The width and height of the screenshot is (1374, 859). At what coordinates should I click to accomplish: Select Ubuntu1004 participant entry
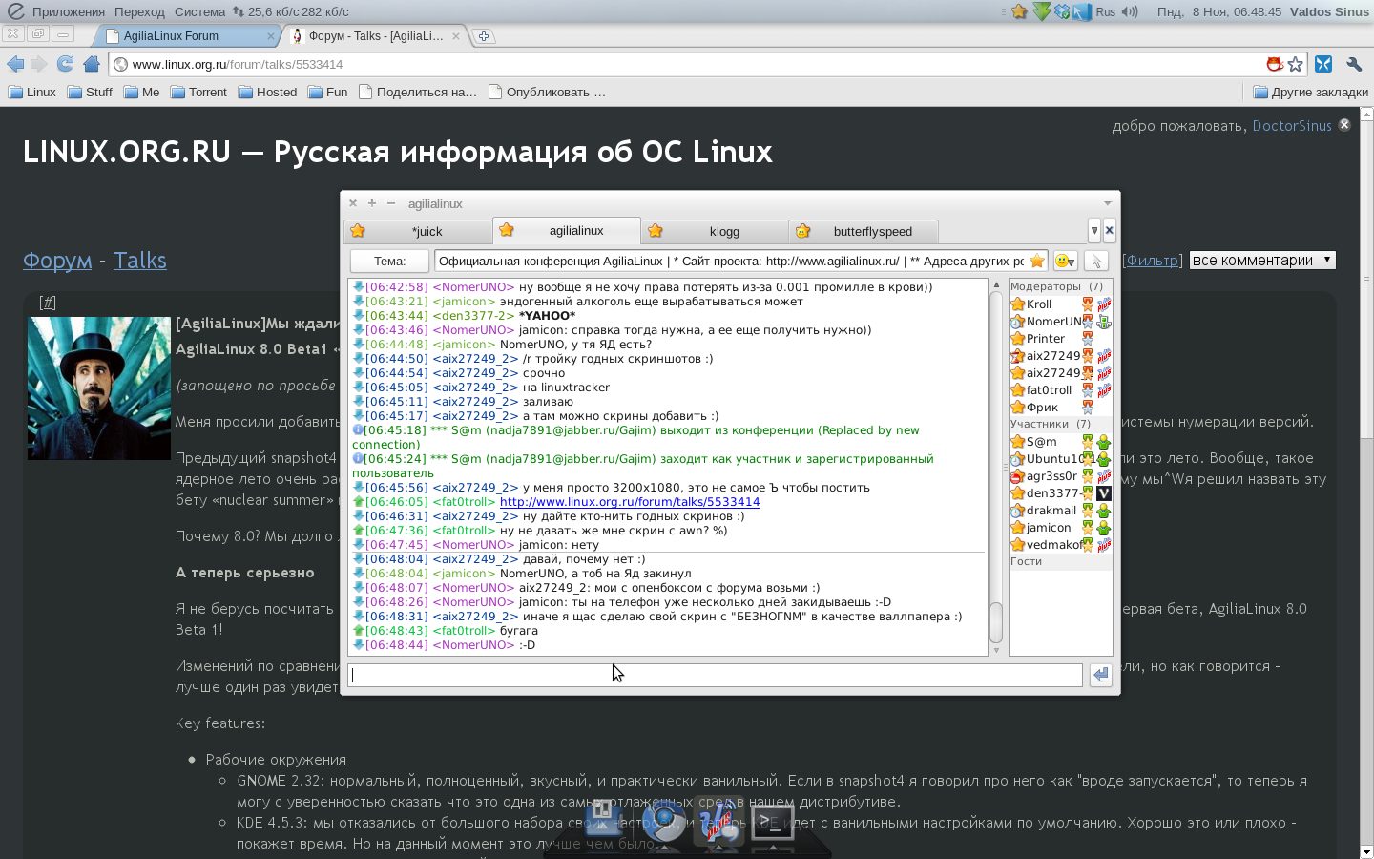pyautogui.click(x=1060, y=459)
